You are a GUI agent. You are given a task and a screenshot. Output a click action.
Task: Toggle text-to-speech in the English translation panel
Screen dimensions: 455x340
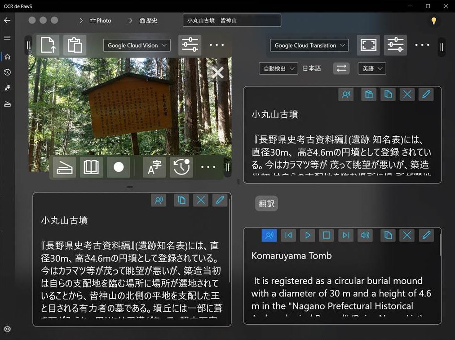coord(269,235)
